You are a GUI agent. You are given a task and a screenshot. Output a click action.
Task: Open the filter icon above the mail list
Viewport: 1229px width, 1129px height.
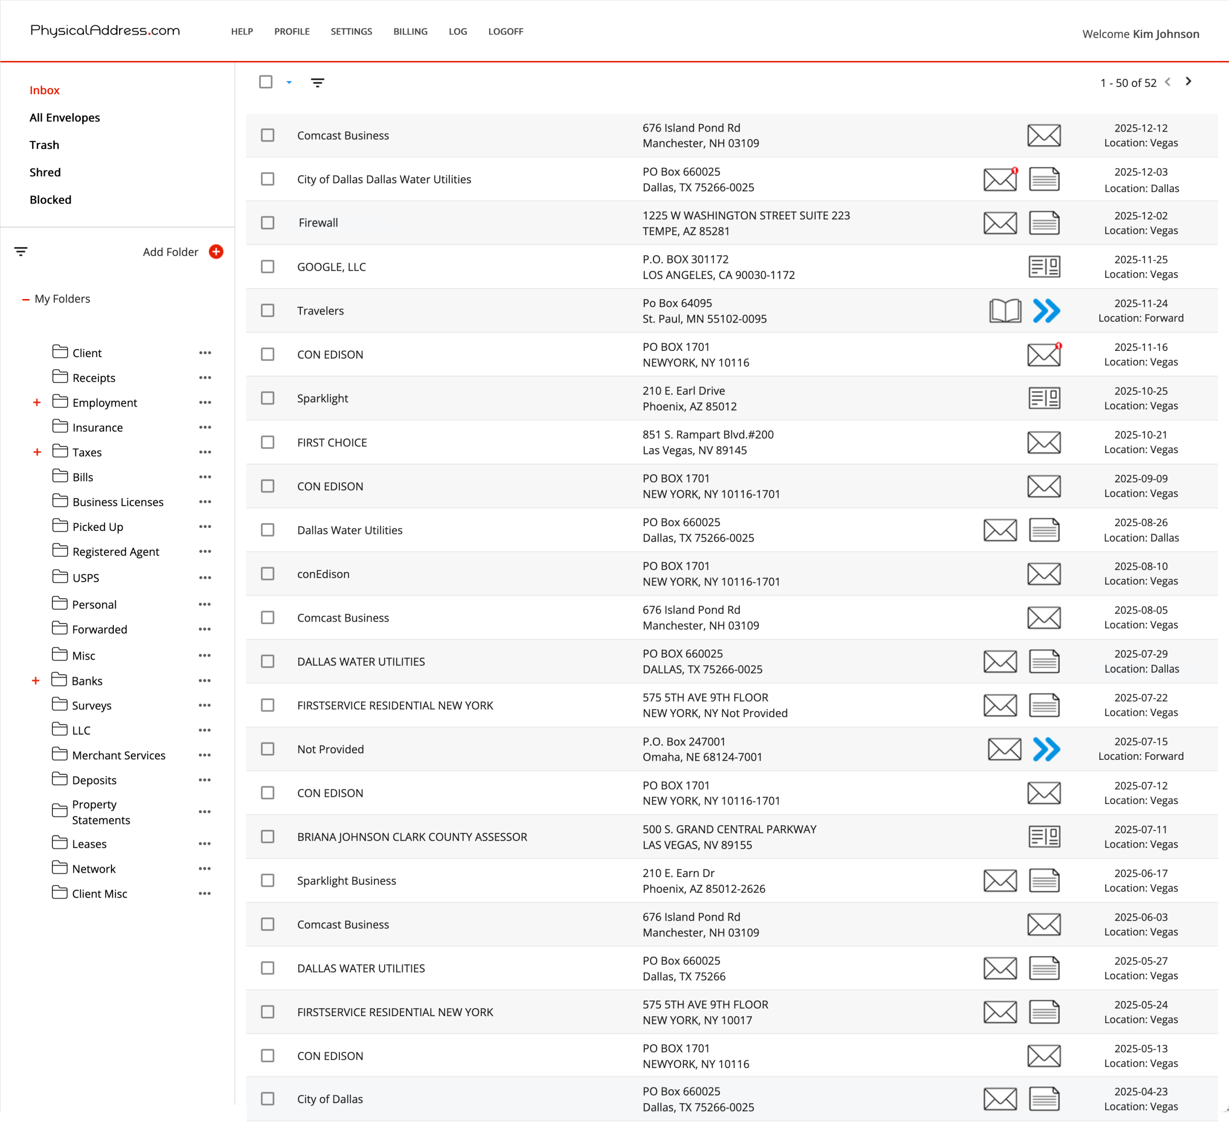click(317, 83)
